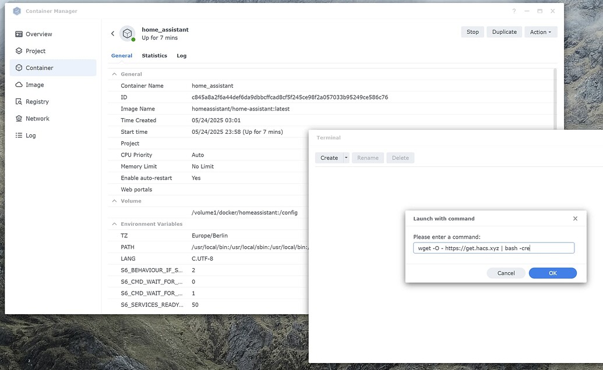The width and height of the screenshot is (603, 370).
Task: Open the Create button dropdown arrow
Action: pyautogui.click(x=346, y=158)
